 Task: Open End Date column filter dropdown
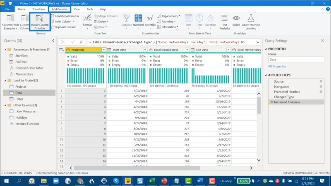click(228, 50)
